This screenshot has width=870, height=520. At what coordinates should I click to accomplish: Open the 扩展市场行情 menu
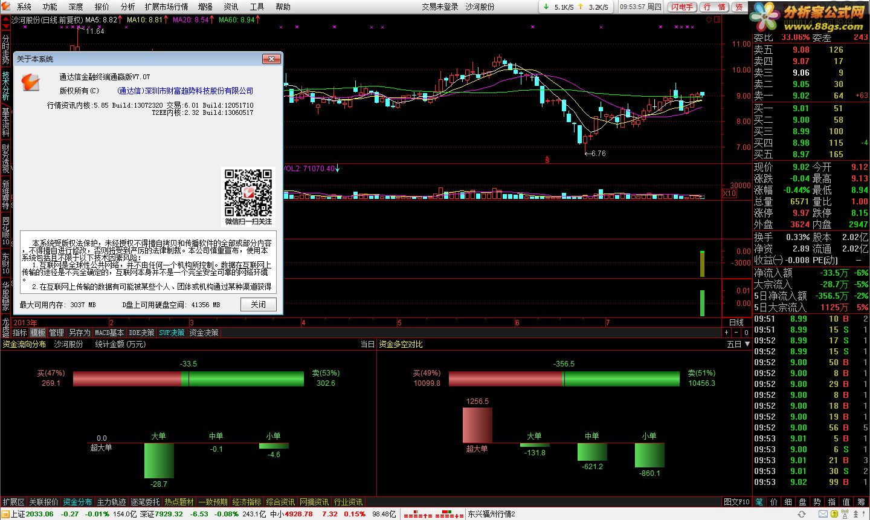click(167, 7)
